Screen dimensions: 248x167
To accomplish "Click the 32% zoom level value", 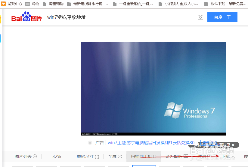I will tap(57, 157).
